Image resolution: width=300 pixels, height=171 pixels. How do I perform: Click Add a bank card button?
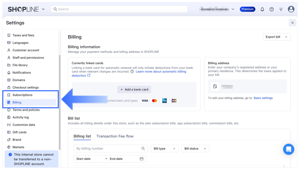coord(134,89)
